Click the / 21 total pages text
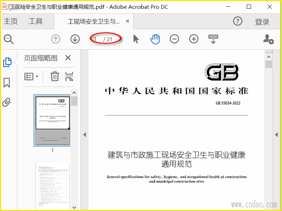The height and width of the screenshot is (211, 282). pyautogui.click(x=108, y=39)
